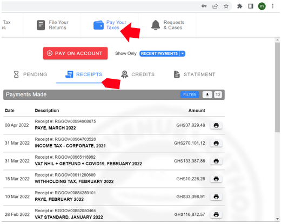Print receipt for PAYE, February 2022
Image resolution: width=282 pixels, height=224 pixels.
point(216,196)
